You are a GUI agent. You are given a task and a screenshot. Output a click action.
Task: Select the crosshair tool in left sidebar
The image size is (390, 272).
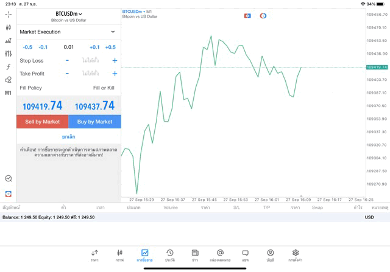(8, 14)
